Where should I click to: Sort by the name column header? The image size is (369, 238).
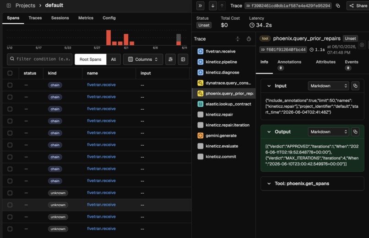[92, 73]
